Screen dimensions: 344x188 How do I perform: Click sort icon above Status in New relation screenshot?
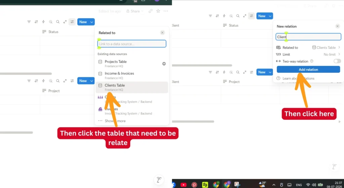click(217, 16)
